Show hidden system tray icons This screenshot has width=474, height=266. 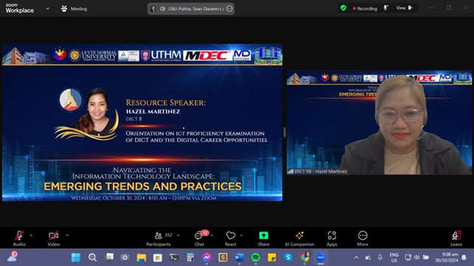tap(356, 258)
